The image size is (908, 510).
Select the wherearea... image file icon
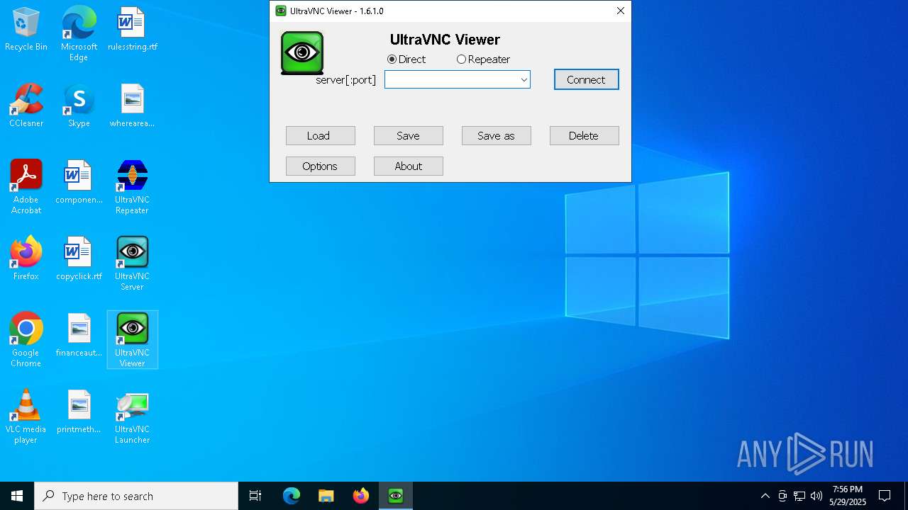[x=132, y=106]
